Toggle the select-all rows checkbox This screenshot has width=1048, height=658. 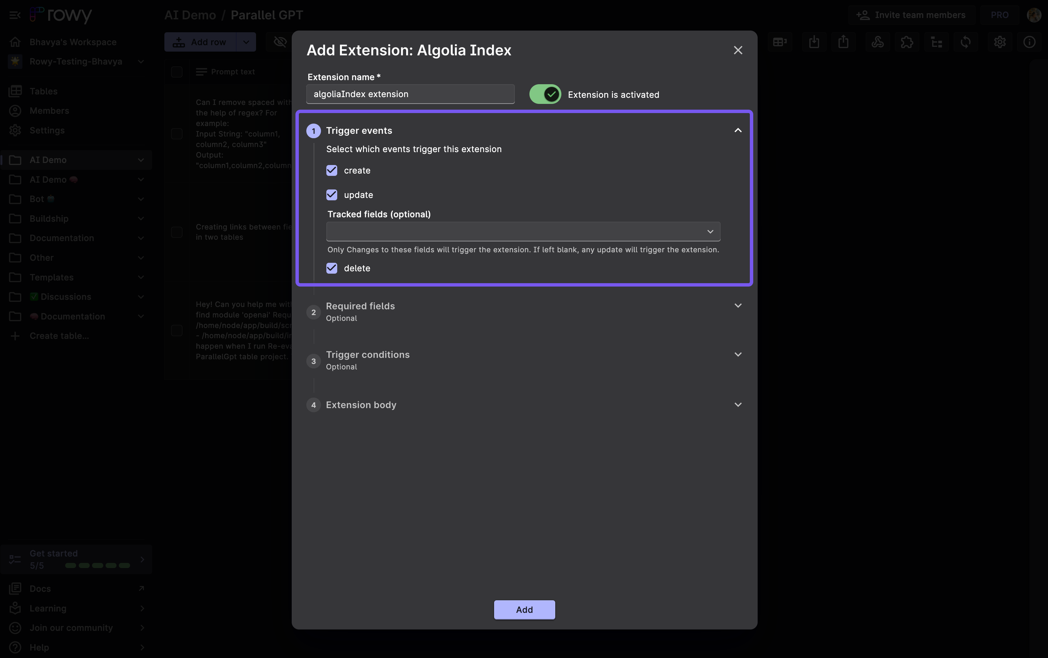(177, 72)
